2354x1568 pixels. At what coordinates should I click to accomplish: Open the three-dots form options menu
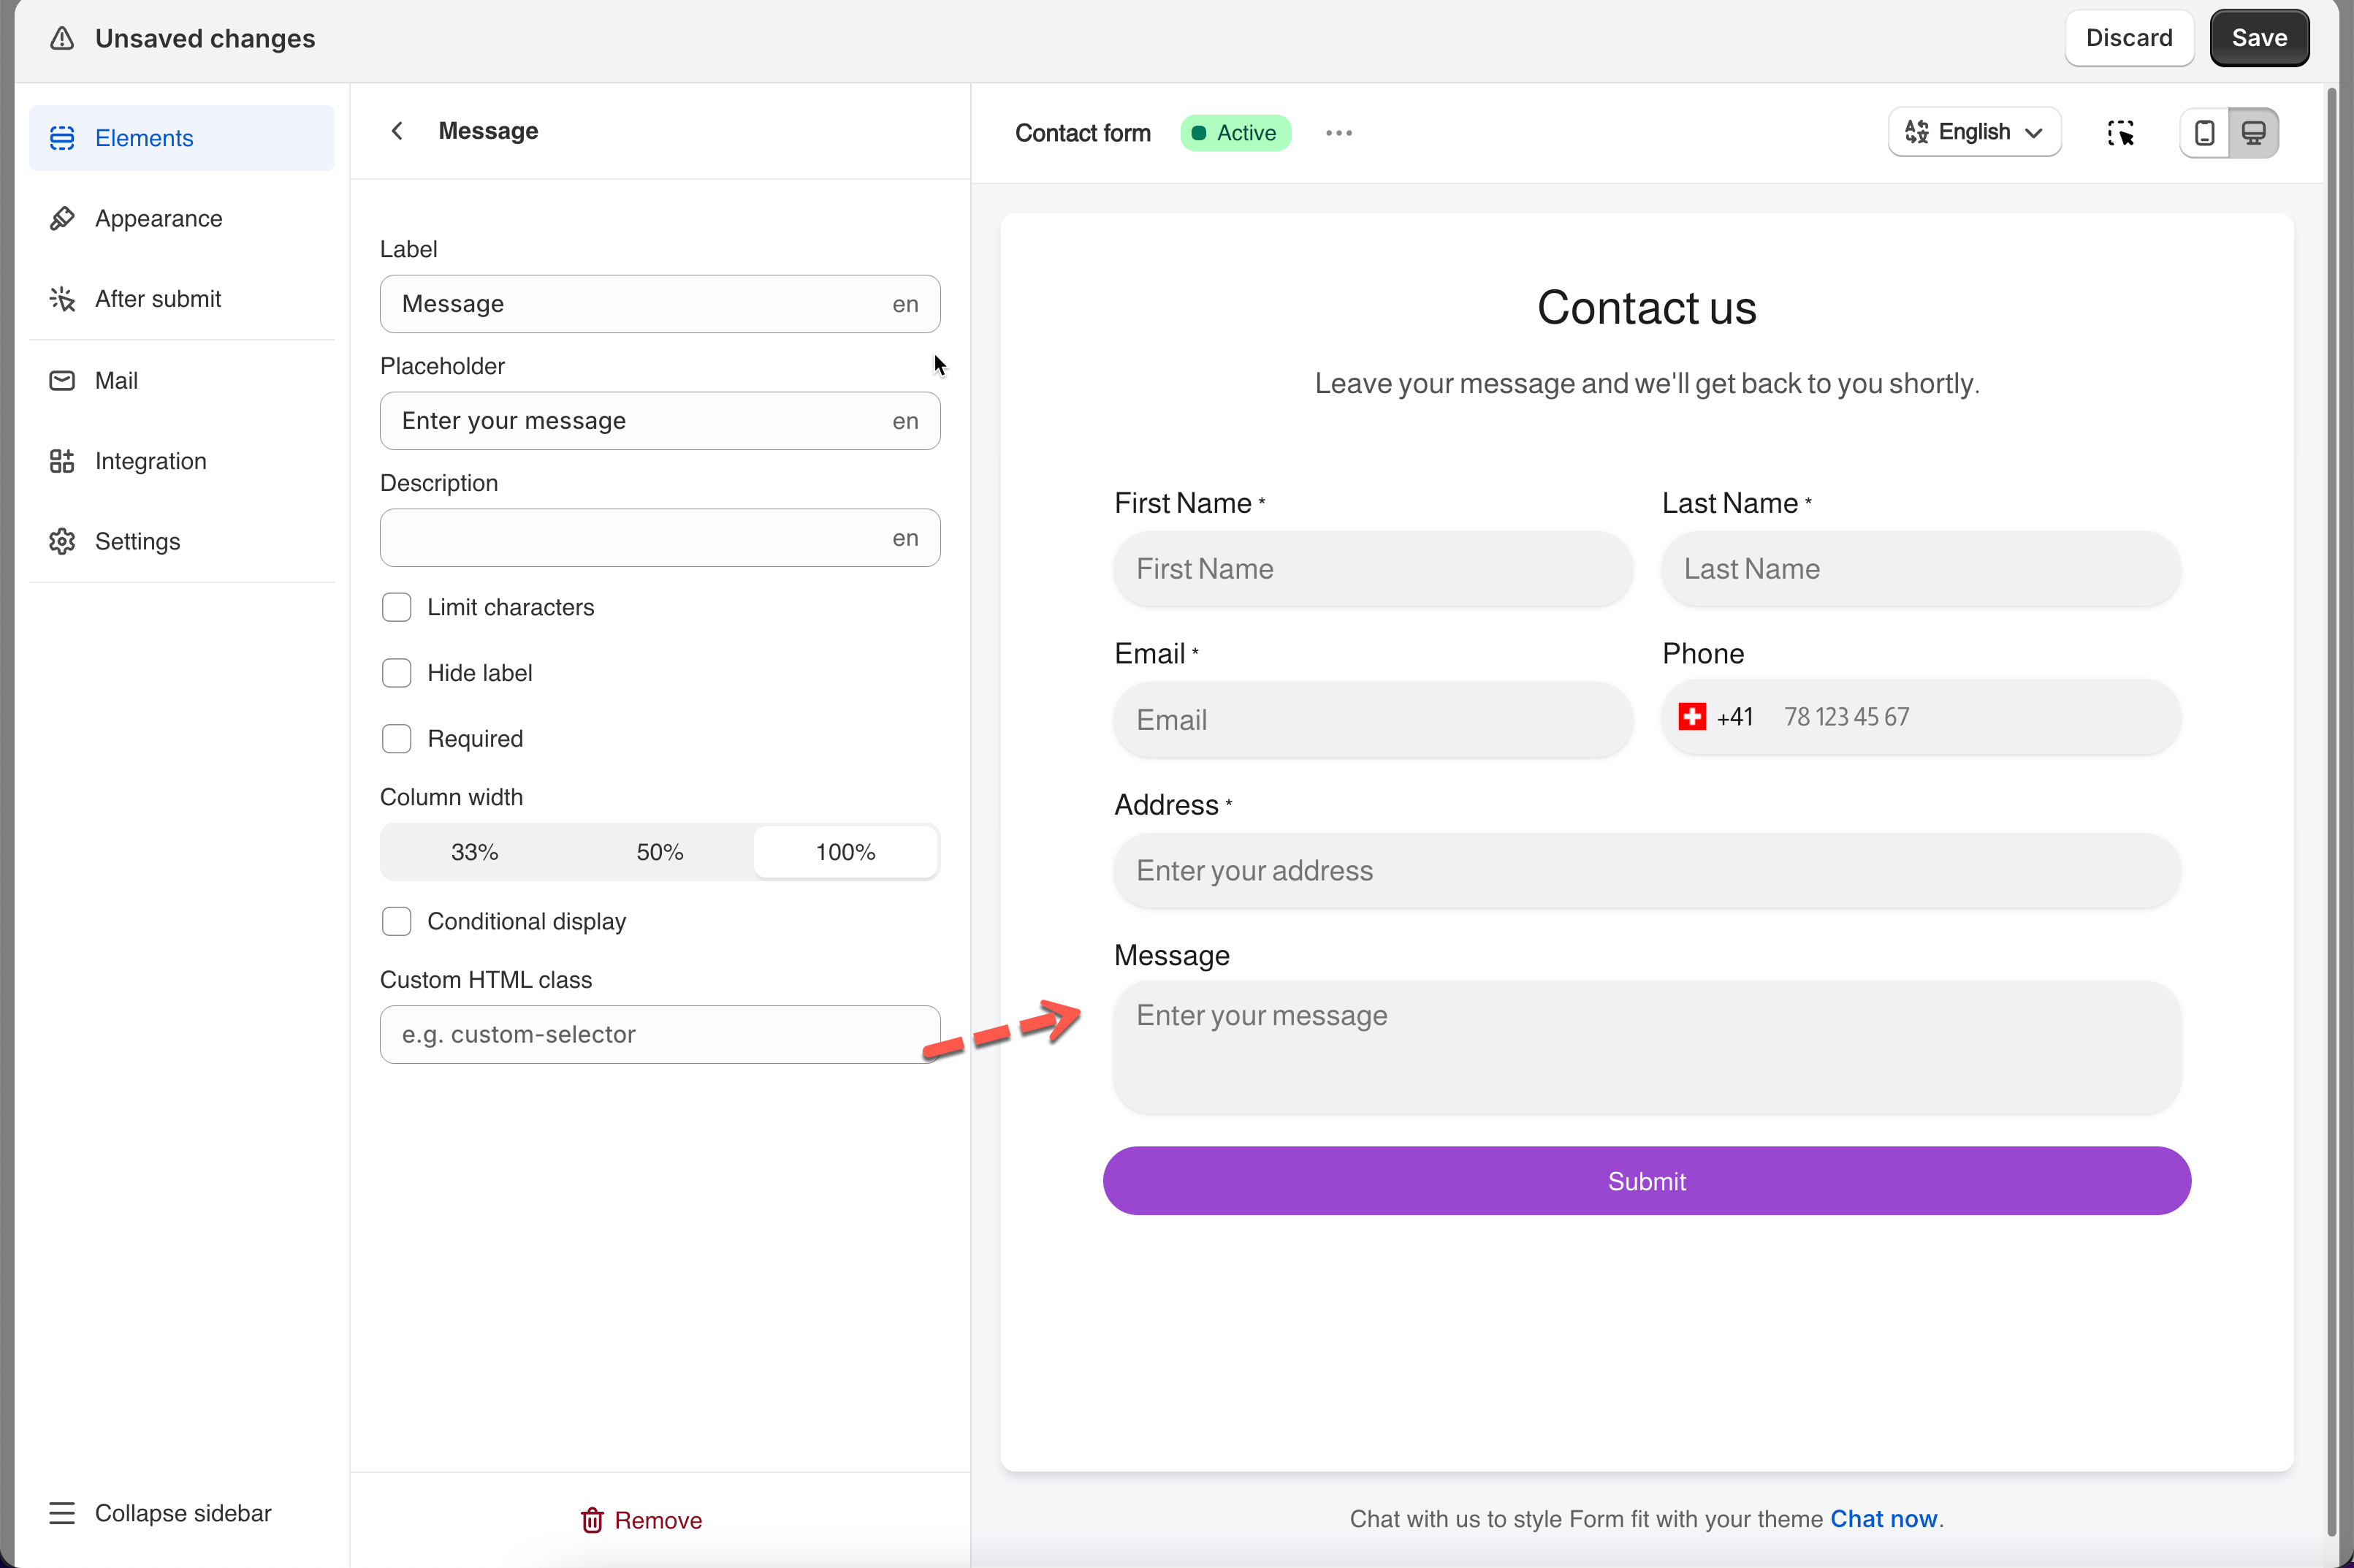pyautogui.click(x=1338, y=133)
